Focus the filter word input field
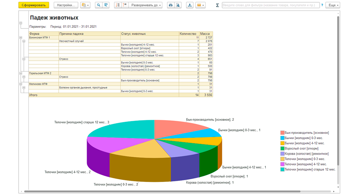 tap(271, 5)
